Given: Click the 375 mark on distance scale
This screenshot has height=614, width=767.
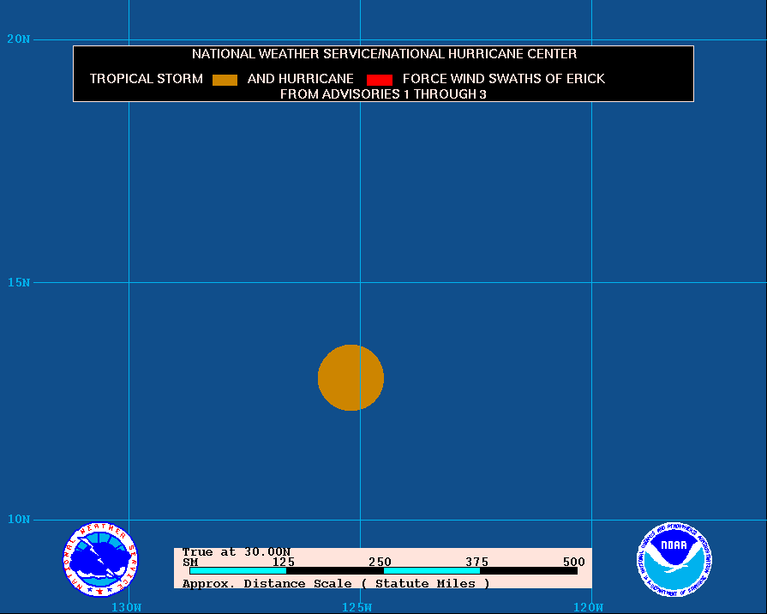Looking at the screenshot, I should coord(477,562).
